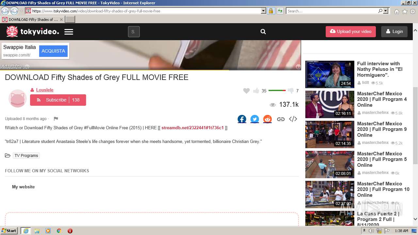
Task: Open the embed code icon
Action: pos(293,119)
